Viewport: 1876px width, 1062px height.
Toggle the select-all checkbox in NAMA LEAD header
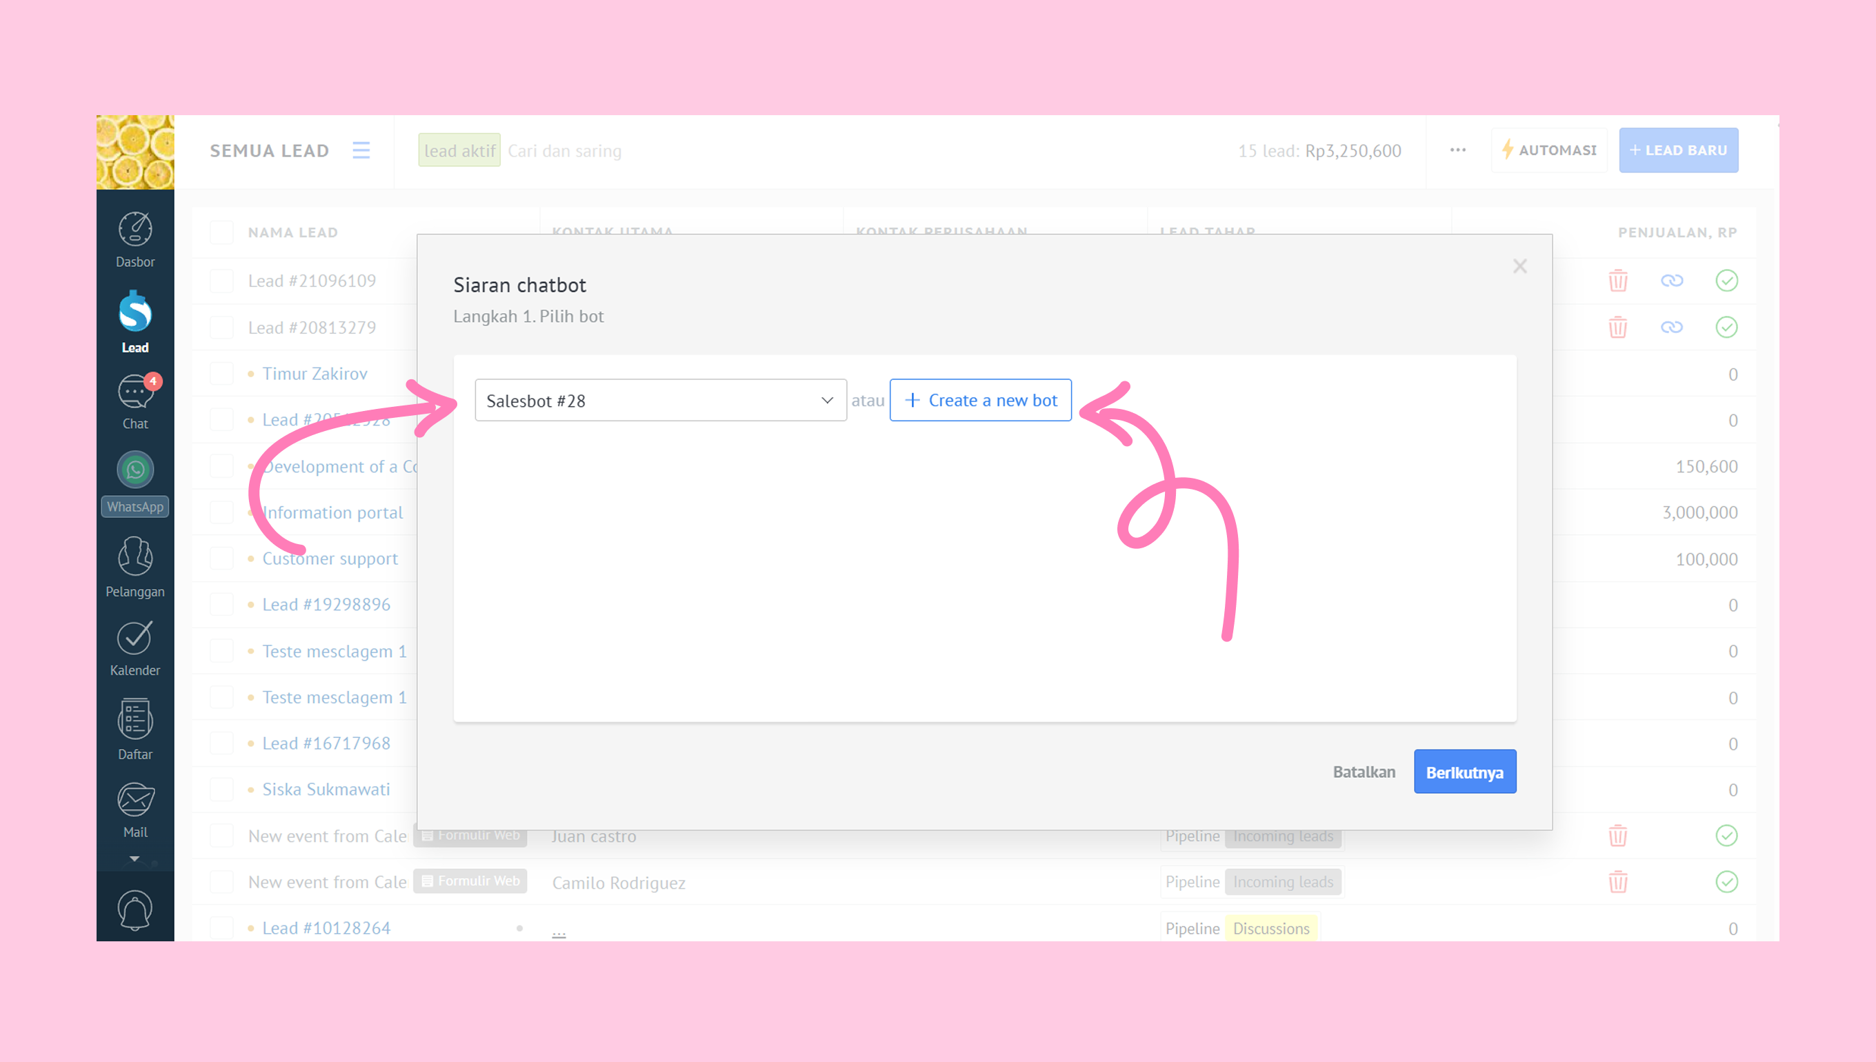221,232
